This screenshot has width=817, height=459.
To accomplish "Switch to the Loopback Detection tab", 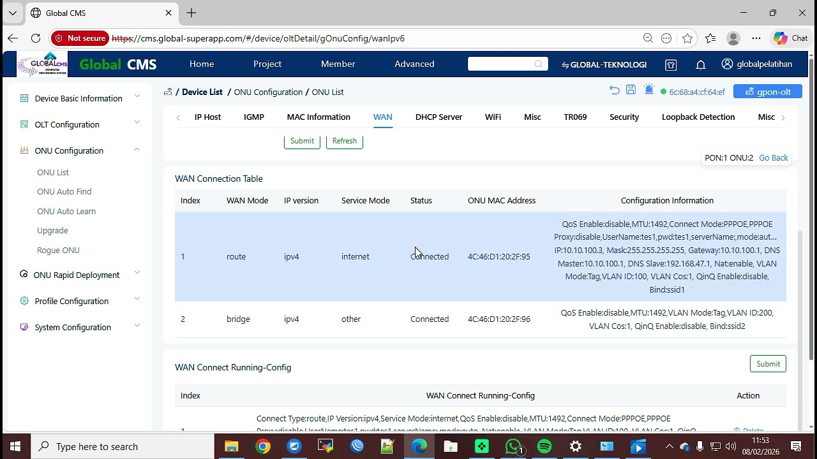I will click(x=698, y=117).
